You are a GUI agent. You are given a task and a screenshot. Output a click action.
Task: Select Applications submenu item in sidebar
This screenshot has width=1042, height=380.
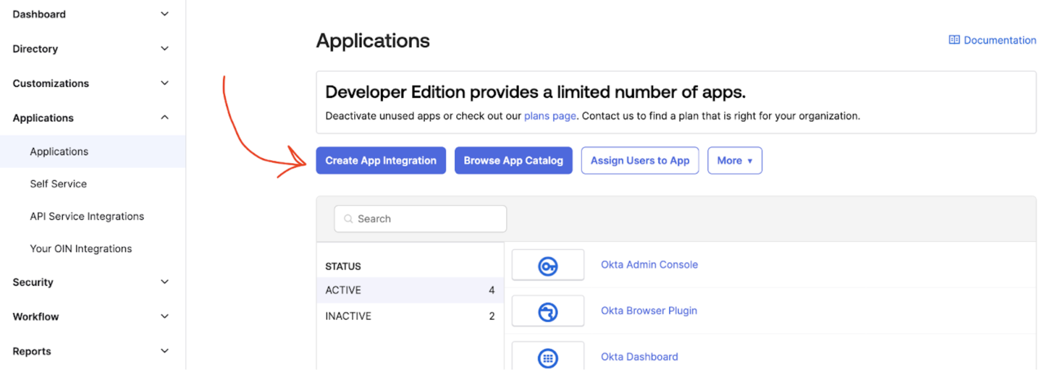(93, 152)
